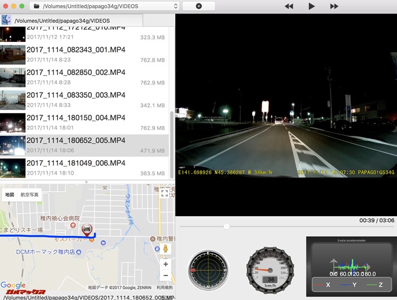Viewport: 397px width, 300px height.
Task: Click the Street View pegman icon
Action: pos(165,248)
